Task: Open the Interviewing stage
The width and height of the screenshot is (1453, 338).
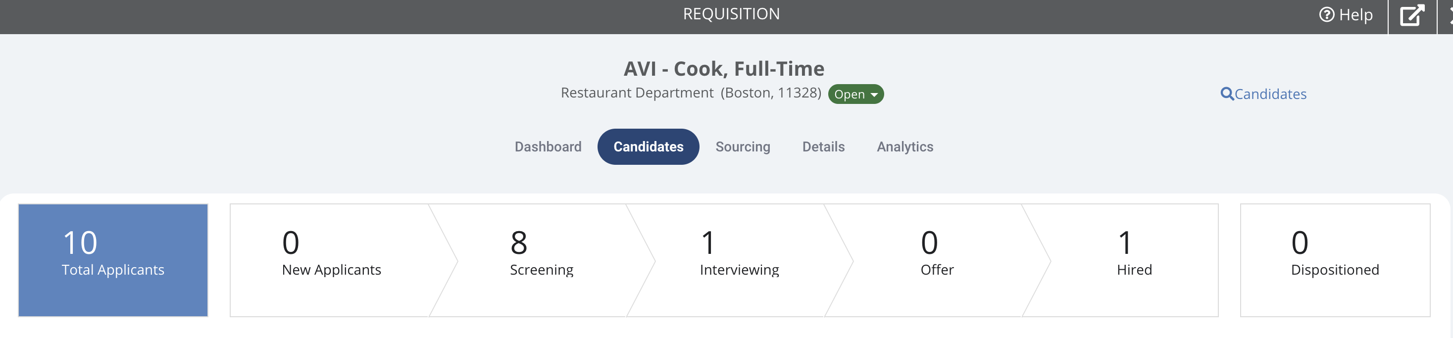Action: (x=739, y=260)
